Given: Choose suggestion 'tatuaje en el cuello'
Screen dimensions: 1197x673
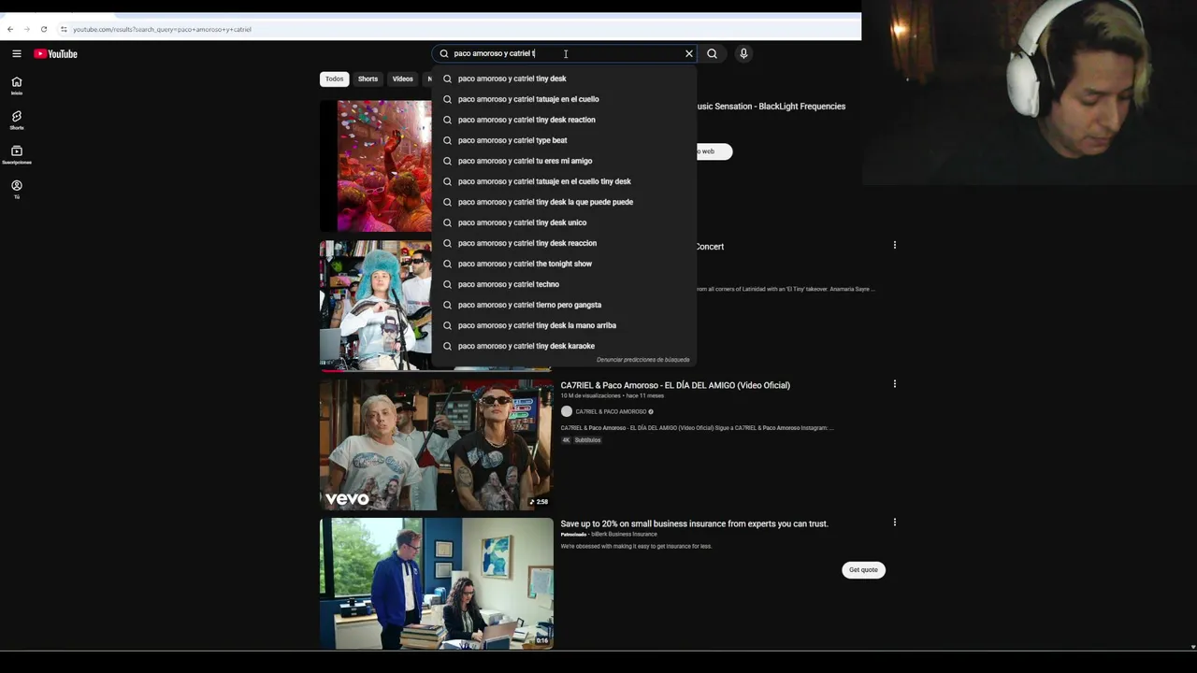Looking at the screenshot, I should coord(565,99).
